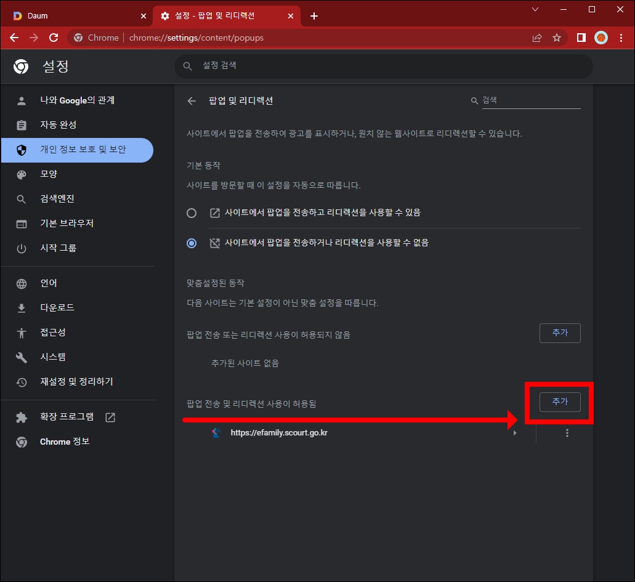This screenshot has height=582, width=635.
Task: Open Chrome's three-dot menu icon
Action: (x=621, y=38)
